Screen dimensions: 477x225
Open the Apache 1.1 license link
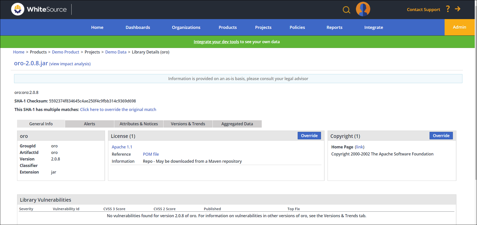click(x=122, y=147)
